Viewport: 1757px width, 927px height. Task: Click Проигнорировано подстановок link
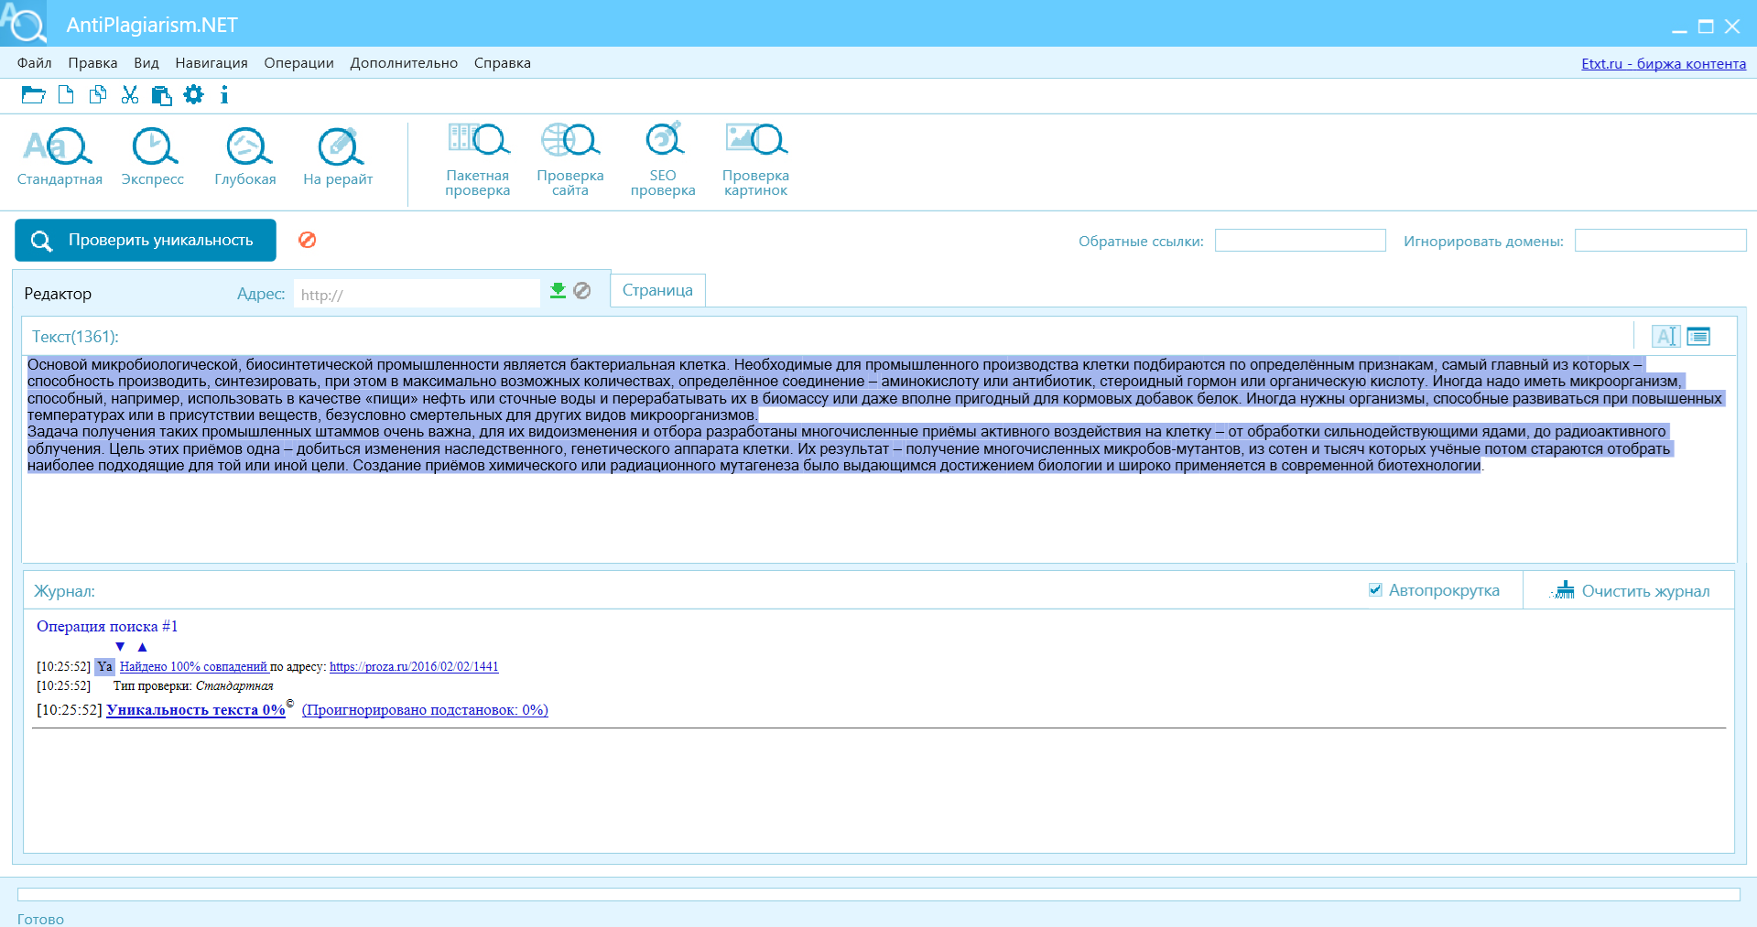coord(425,710)
